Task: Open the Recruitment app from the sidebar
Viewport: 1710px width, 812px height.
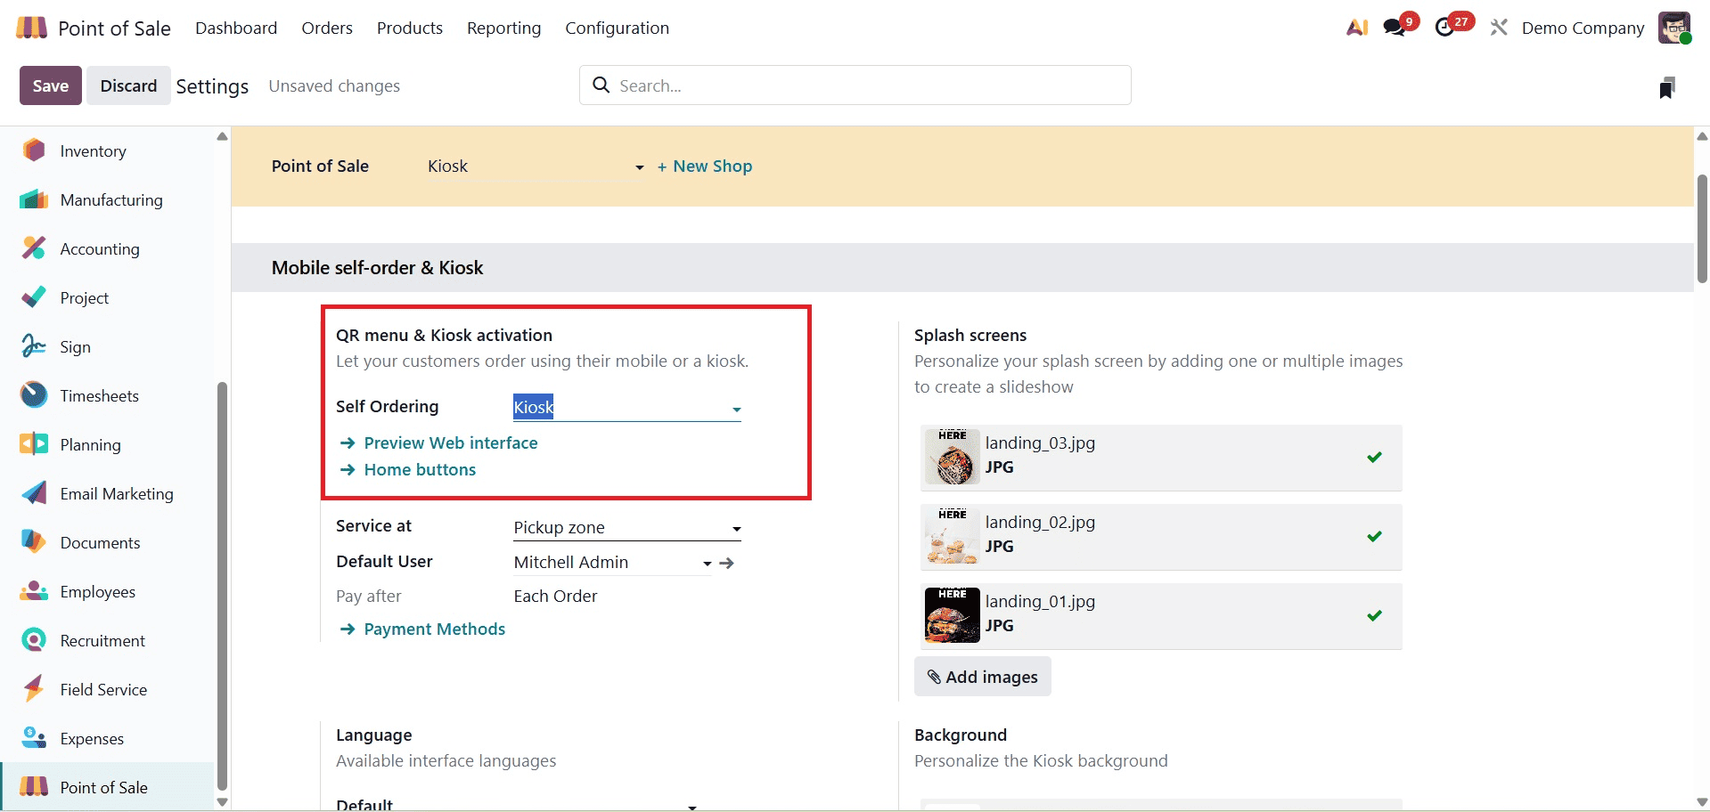Action: [102, 640]
